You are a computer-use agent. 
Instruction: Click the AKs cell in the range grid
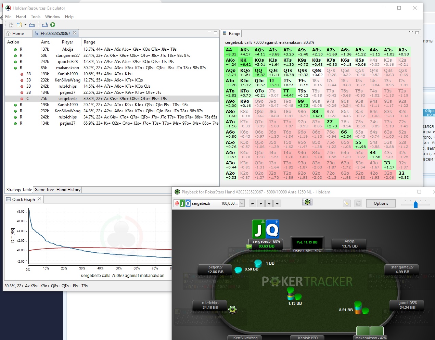(x=245, y=52)
